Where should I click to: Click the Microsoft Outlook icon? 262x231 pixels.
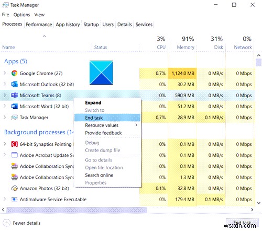pos(14,84)
